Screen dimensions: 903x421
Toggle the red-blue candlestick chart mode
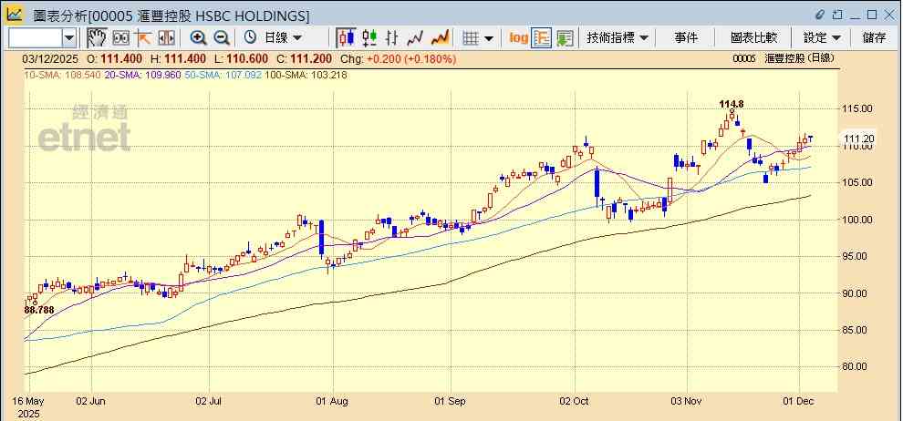[346, 37]
